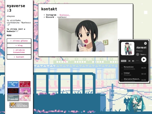Viewport: 152px width, 114px height.
Task: Open atrakcje konwentowe menu item
Action: coord(19,51)
